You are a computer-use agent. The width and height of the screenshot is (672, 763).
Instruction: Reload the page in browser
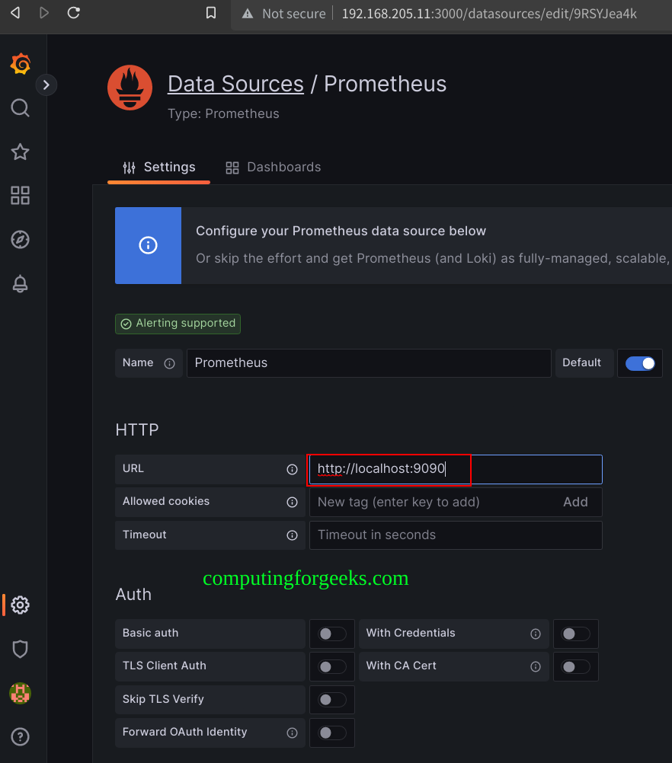74,13
